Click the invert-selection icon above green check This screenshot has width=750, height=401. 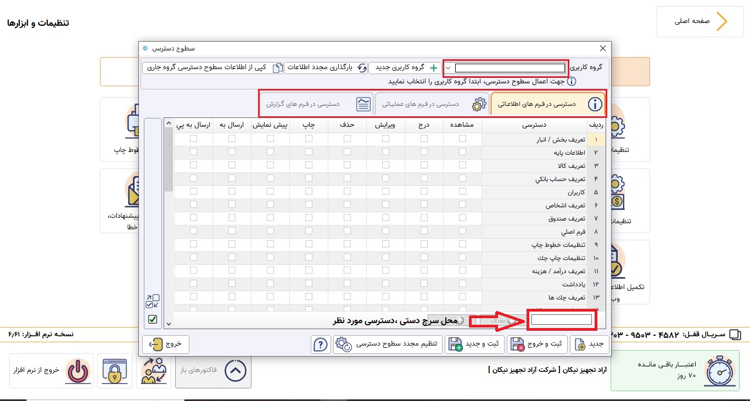[x=152, y=301]
